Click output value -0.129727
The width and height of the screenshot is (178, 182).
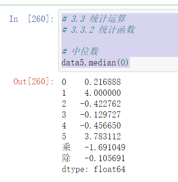pyautogui.click(x=100, y=115)
